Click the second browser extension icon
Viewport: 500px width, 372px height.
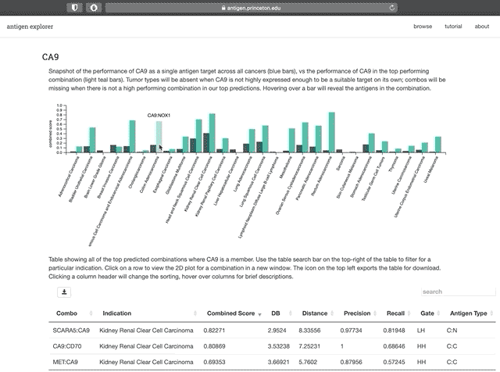94,7
